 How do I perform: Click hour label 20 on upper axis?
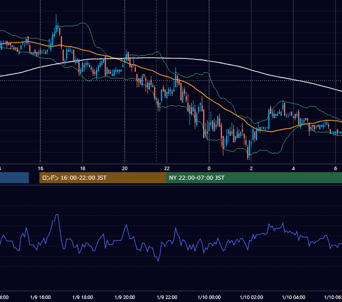[125, 169]
